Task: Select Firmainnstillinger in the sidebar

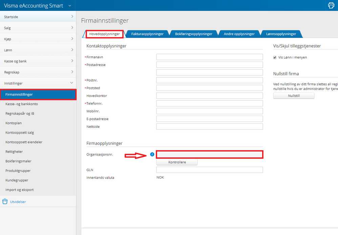Action: point(38,94)
